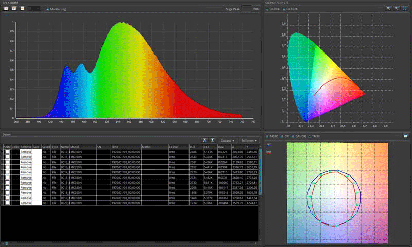Click fit-to-view icon on CIE chart panel
Screen dimensions: 412x247
tap(405, 9)
